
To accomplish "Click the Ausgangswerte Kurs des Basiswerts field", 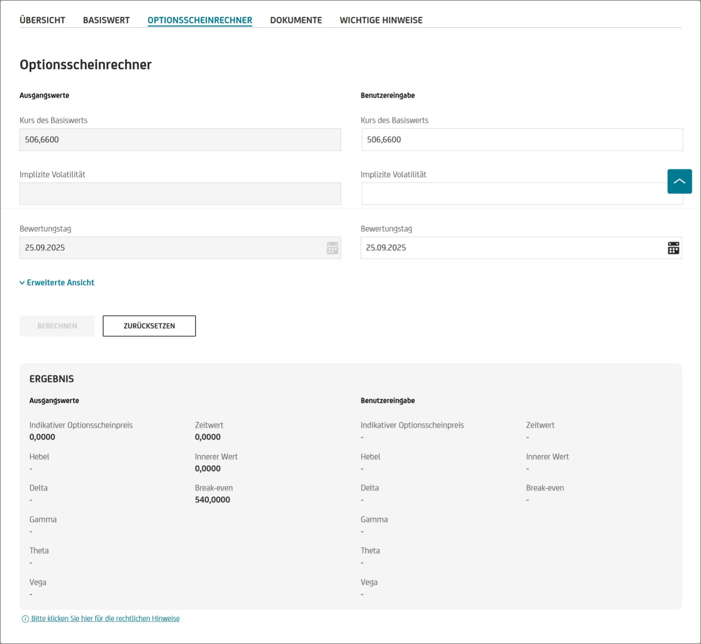I will (x=180, y=140).
